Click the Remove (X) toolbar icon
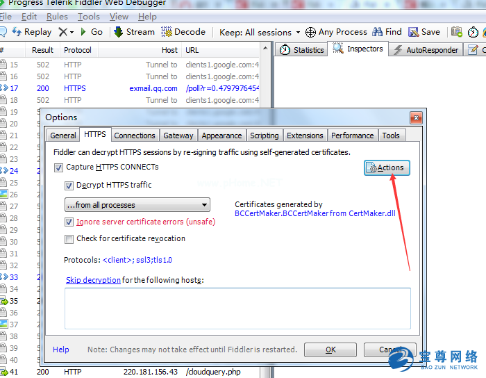 tap(63, 32)
